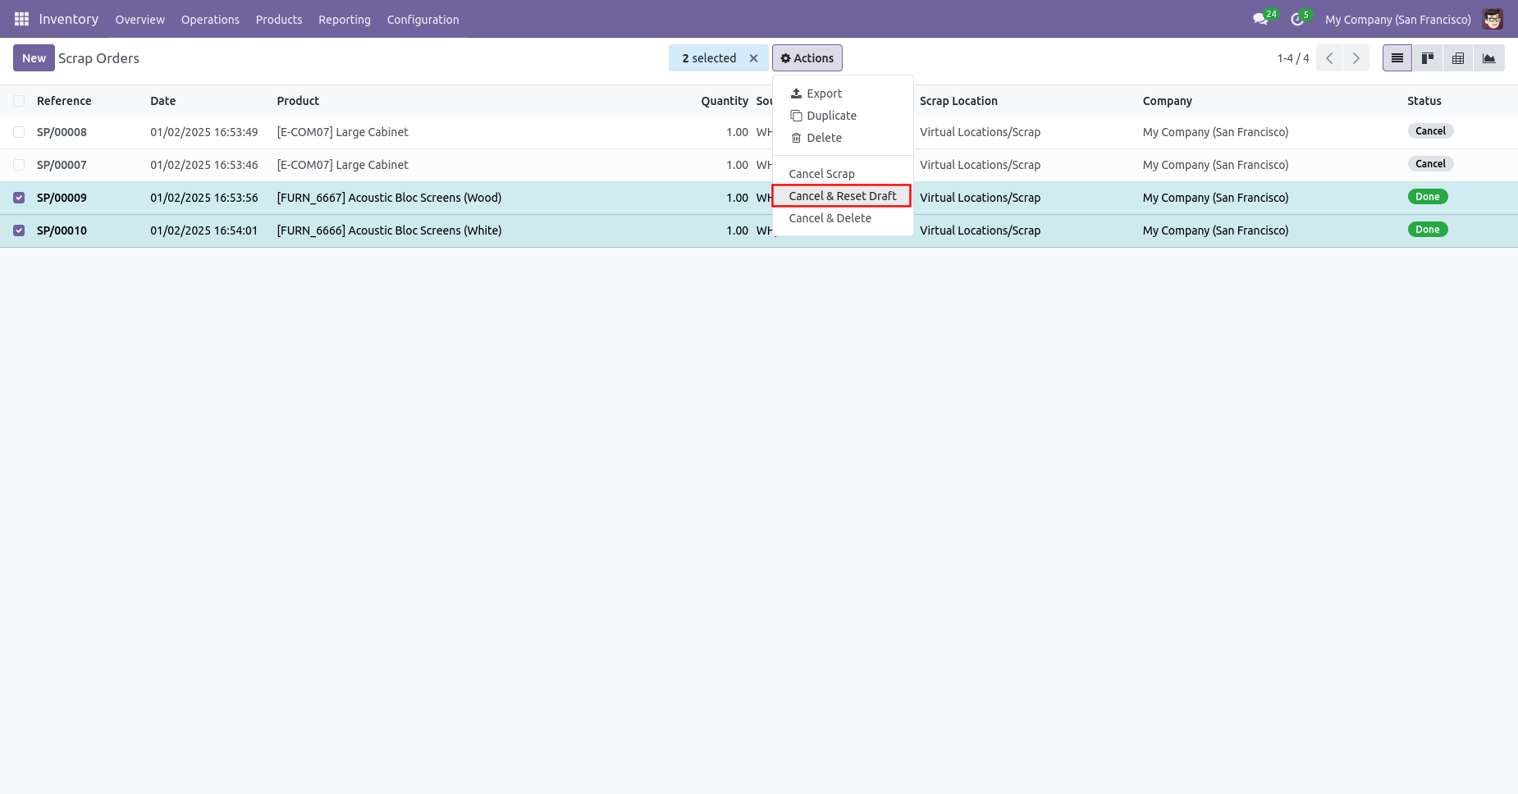Click the Inventory app title
Viewport: 1518px width, 794px height.
pos(69,19)
